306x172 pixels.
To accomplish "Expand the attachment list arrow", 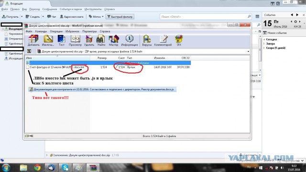I will pos(47,155).
